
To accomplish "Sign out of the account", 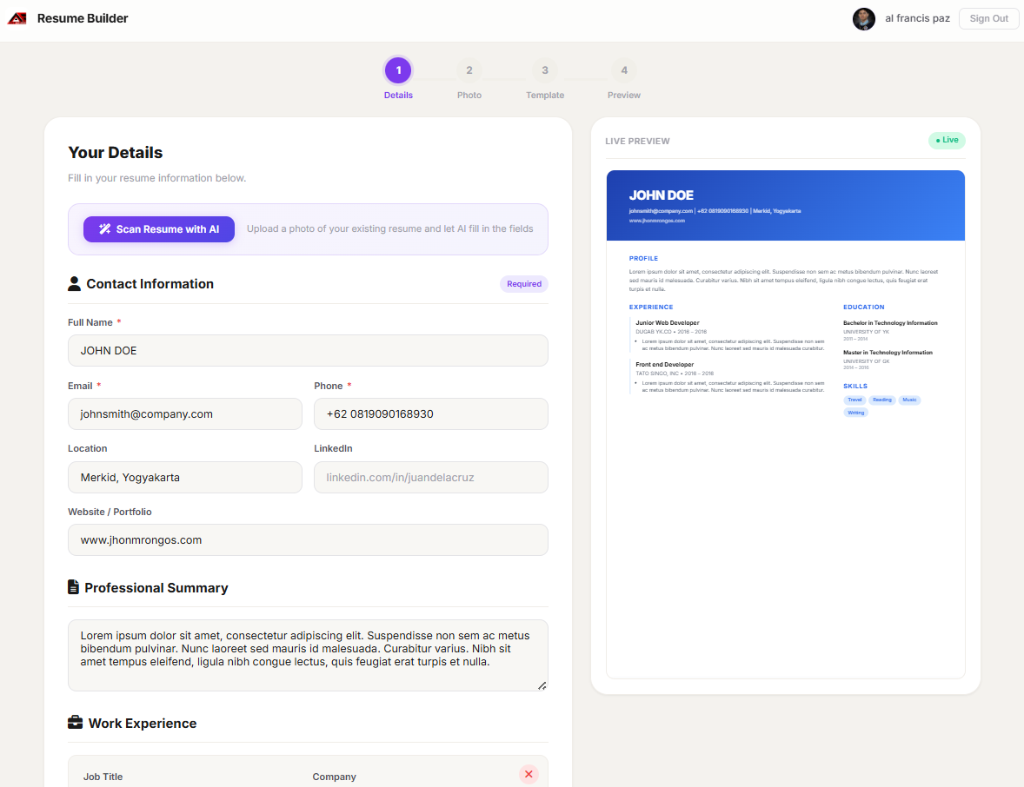I will pos(988,19).
